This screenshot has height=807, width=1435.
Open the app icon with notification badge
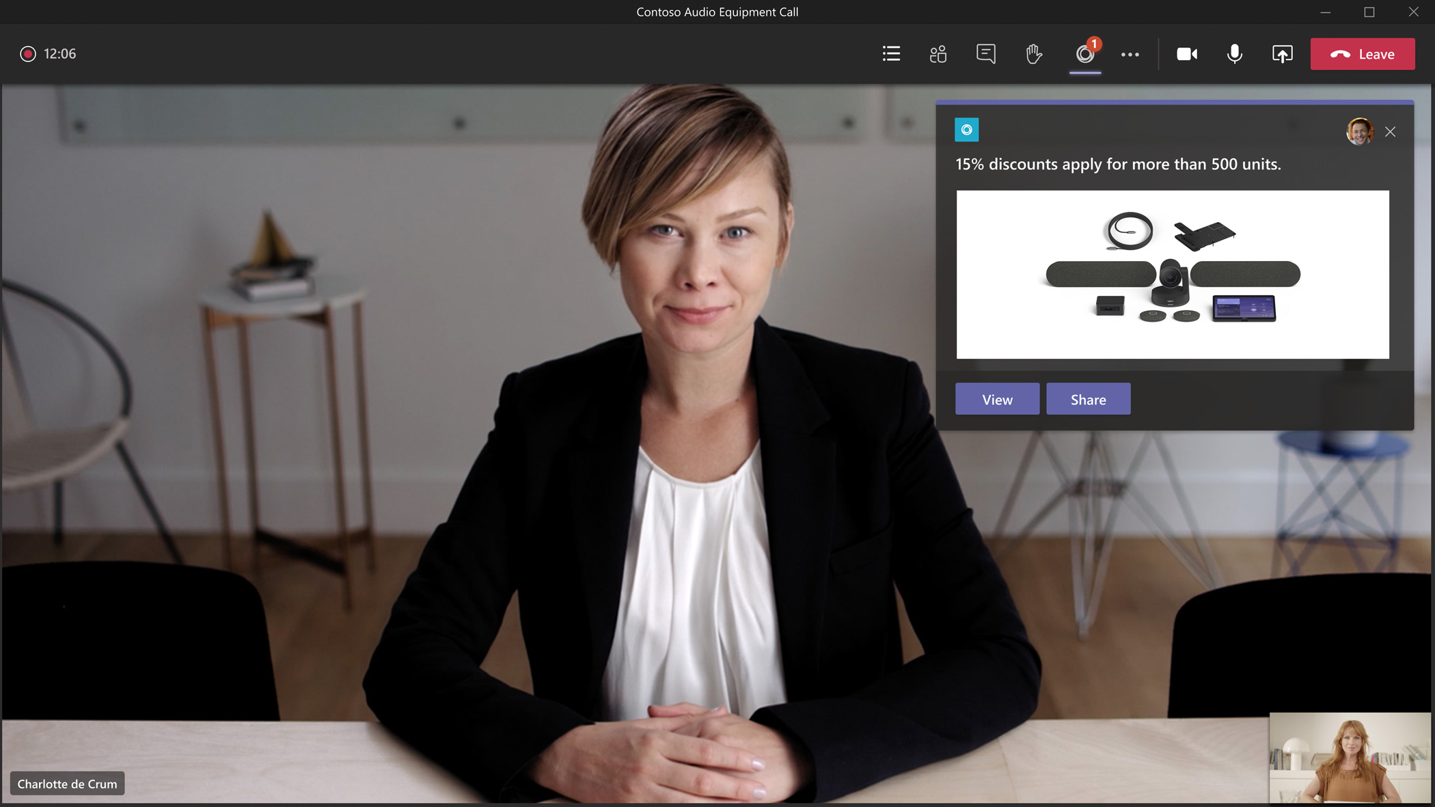point(1084,54)
